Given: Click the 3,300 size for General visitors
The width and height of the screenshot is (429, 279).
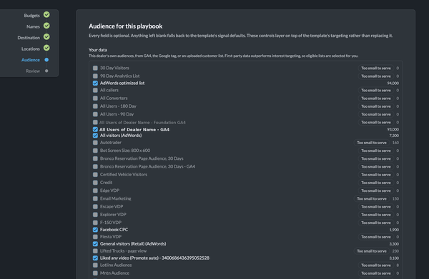Looking at the screenshot, I should coord(394,244).
